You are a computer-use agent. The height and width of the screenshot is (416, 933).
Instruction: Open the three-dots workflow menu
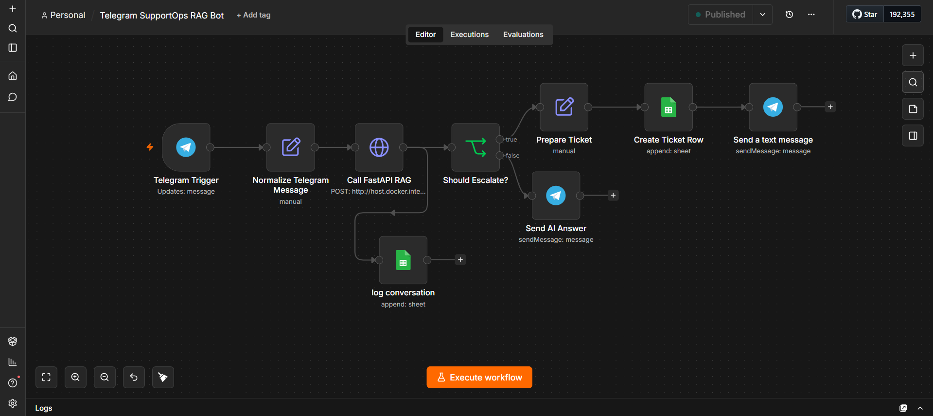(811, 15)
